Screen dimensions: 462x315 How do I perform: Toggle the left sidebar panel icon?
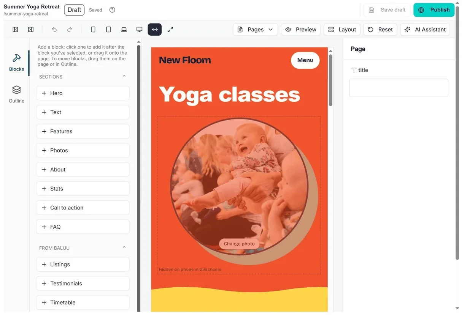[16, 30]
